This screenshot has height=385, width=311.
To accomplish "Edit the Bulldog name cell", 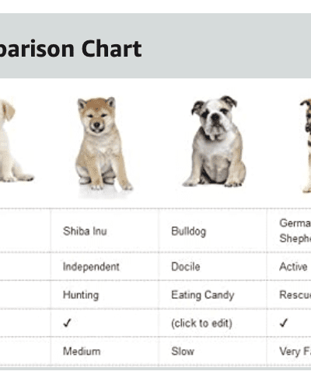I will click(212, 231).
